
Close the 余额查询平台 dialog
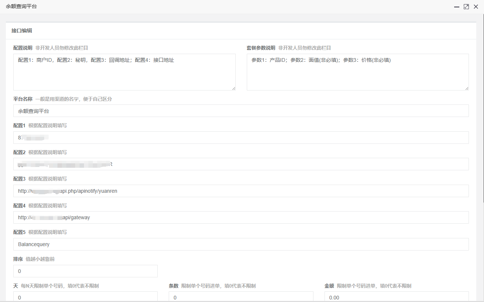tap(476, 7)
